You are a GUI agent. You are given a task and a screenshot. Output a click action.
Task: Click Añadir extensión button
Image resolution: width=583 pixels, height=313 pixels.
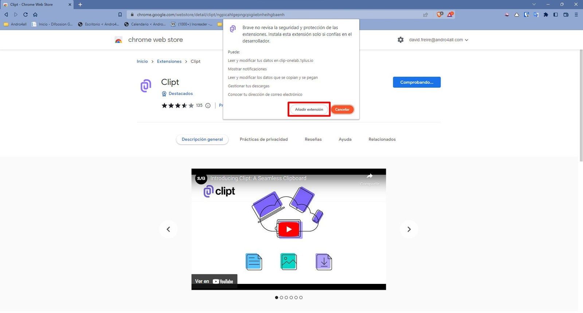tap(309, 110)
